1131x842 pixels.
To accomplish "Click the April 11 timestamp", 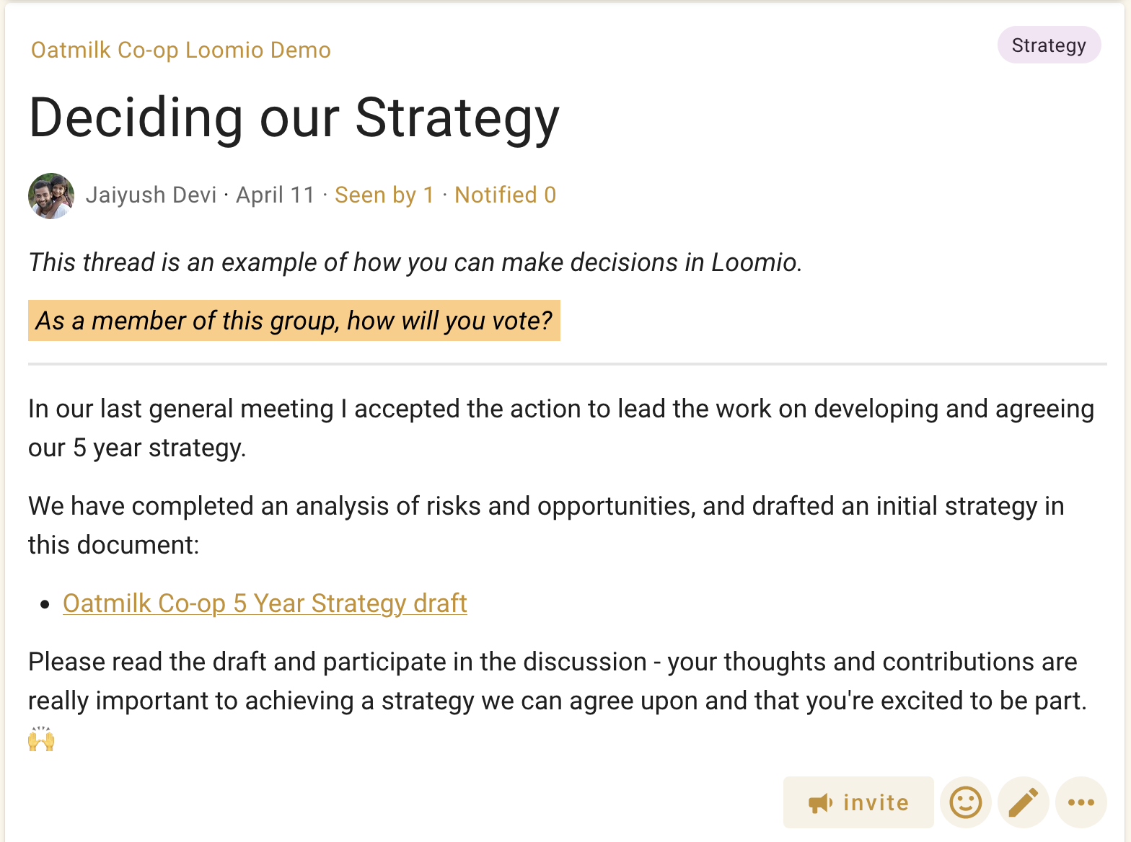I will (x=276, y=195).
